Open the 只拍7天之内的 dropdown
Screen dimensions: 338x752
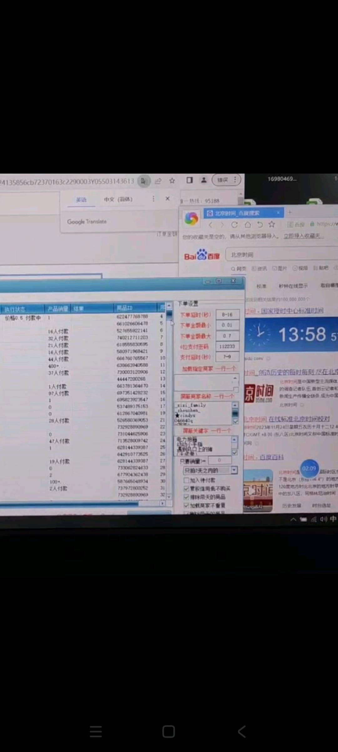pos(234,470)
